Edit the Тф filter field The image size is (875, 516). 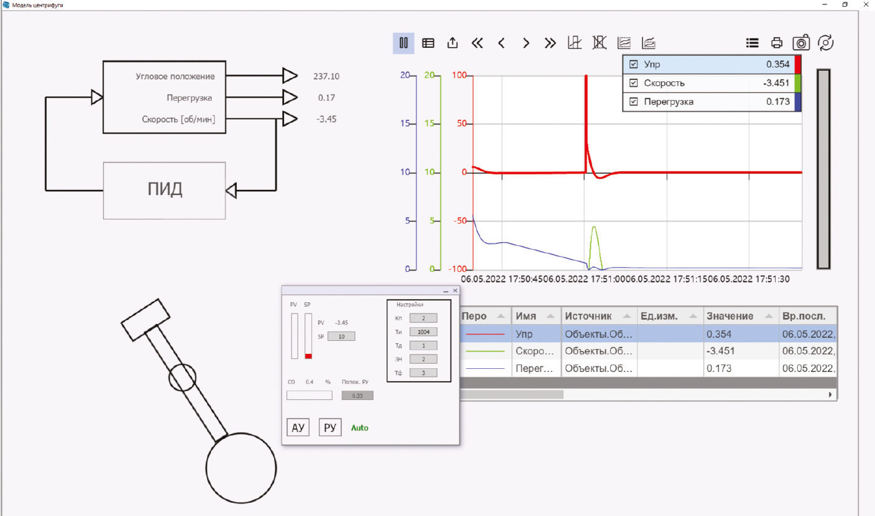coord(423,373)
